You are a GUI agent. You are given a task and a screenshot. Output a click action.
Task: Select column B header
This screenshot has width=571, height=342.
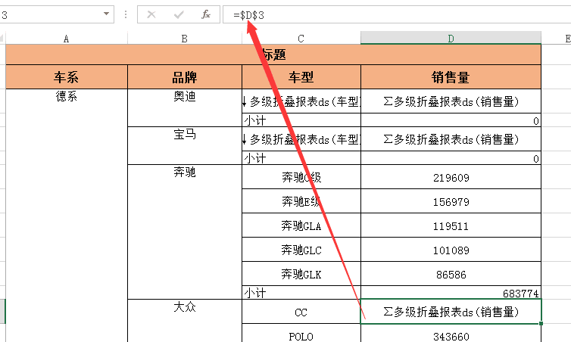pyautogui.click(x=185, y=38)
